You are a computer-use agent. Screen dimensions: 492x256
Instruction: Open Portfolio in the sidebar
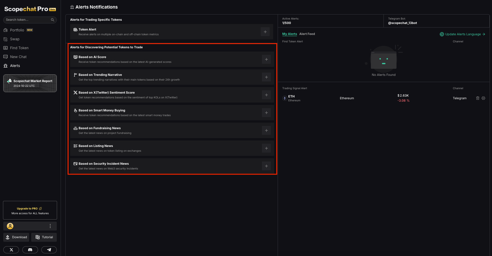(x=17, y=30)
